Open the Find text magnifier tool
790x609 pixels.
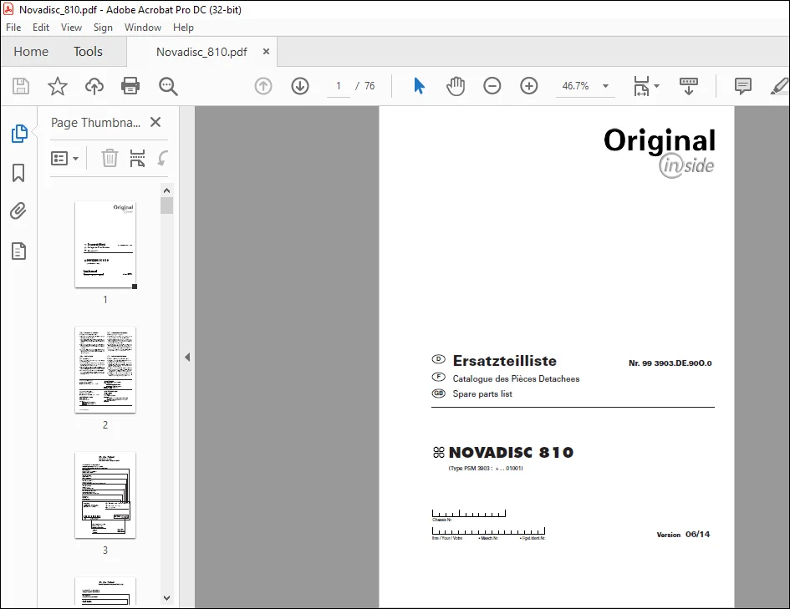click(x=168, y=86)
